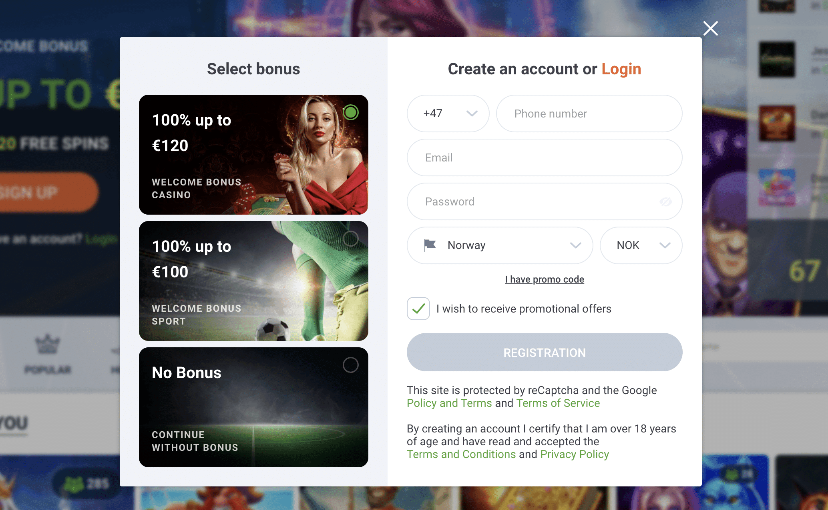Screen dimensions: 828x510
Task: Expand the Norway country dropdown
Action: click(575, 245)
